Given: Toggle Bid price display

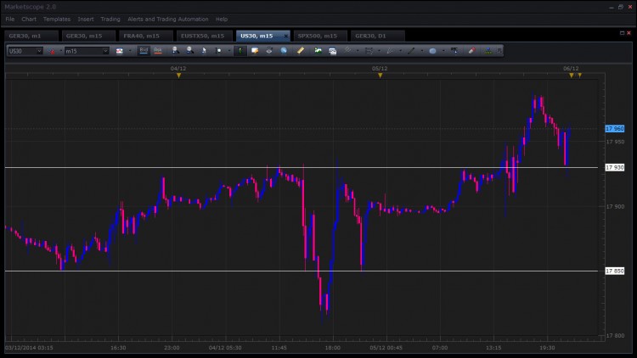Looking at the screenshot, I should pos(144,51).
